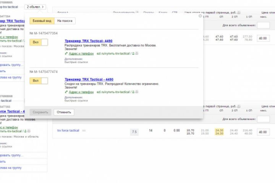Click the green download icon in ad М-1475477354

click(x=133, y=53)
